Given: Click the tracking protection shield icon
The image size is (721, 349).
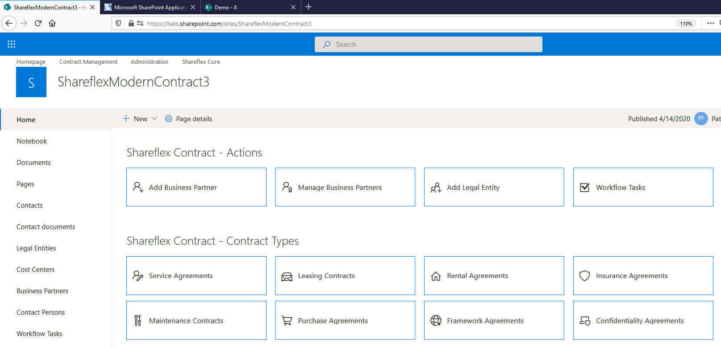Looking at the screenshot, I should (118, 23).
